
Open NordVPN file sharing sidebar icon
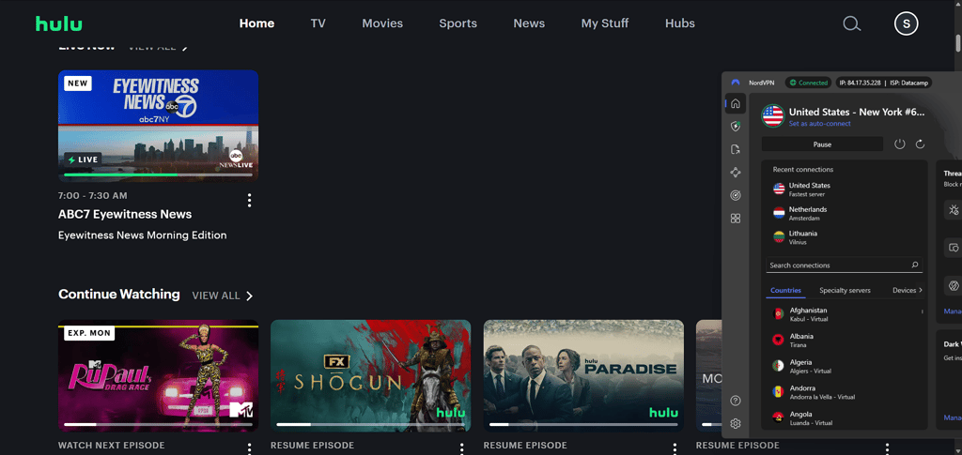coord(736,149)
